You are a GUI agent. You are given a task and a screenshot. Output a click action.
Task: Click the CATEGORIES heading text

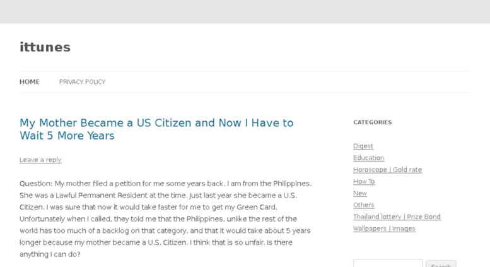coord(373,122)
